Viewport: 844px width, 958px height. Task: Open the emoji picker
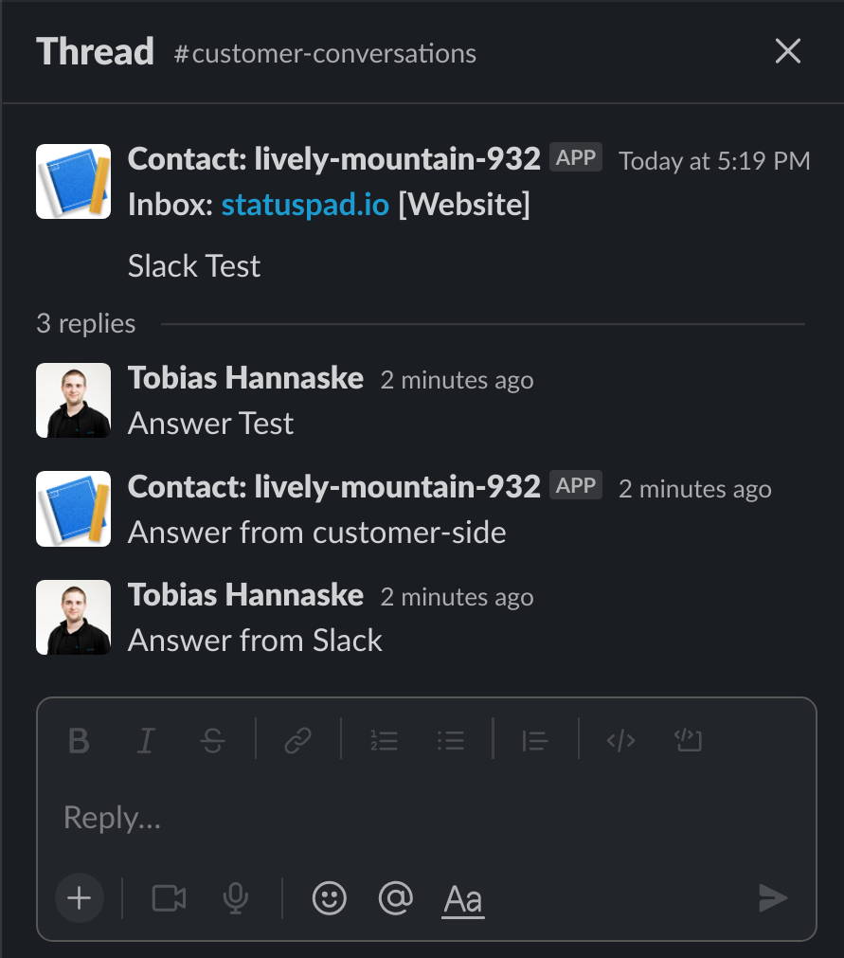click(329, 898)
